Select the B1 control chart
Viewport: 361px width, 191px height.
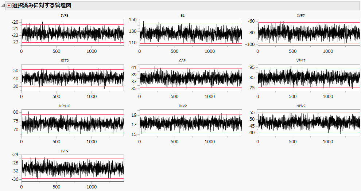pos(191,32)
